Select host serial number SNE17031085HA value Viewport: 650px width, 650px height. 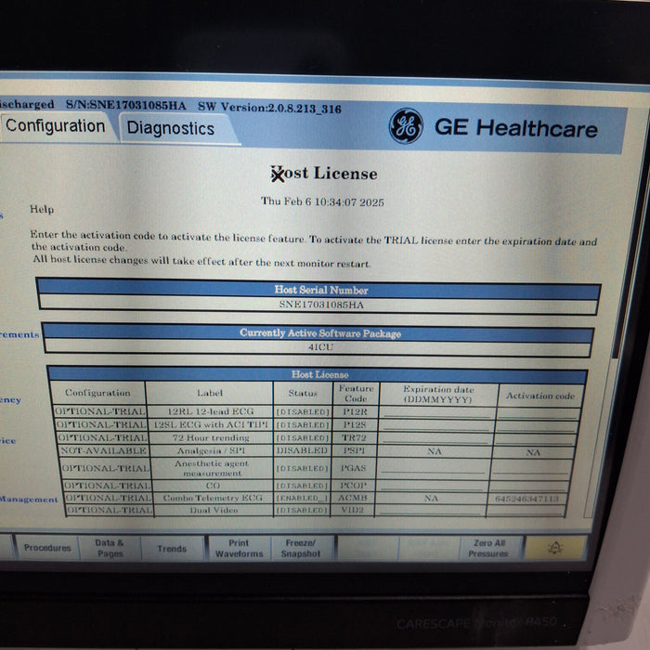tap(321, 305)
